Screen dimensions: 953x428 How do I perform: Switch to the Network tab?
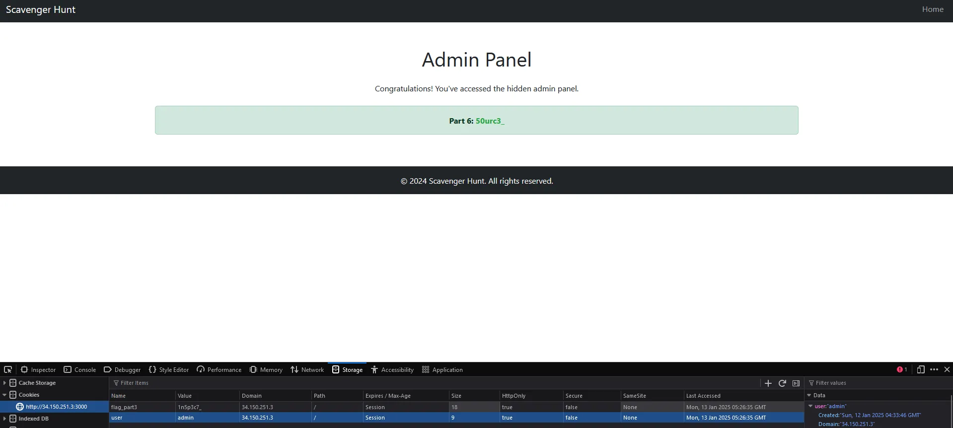[x=307, y=369]
